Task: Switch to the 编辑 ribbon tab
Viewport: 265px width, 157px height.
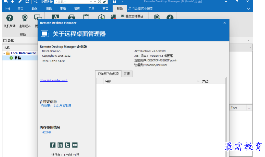Action: coord(49,9)
